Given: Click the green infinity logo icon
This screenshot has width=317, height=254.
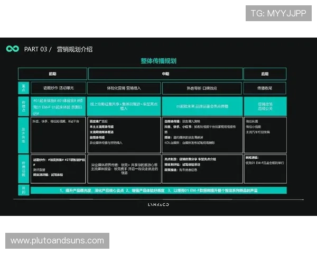Looking at the screenshot, I should [13, 49].
